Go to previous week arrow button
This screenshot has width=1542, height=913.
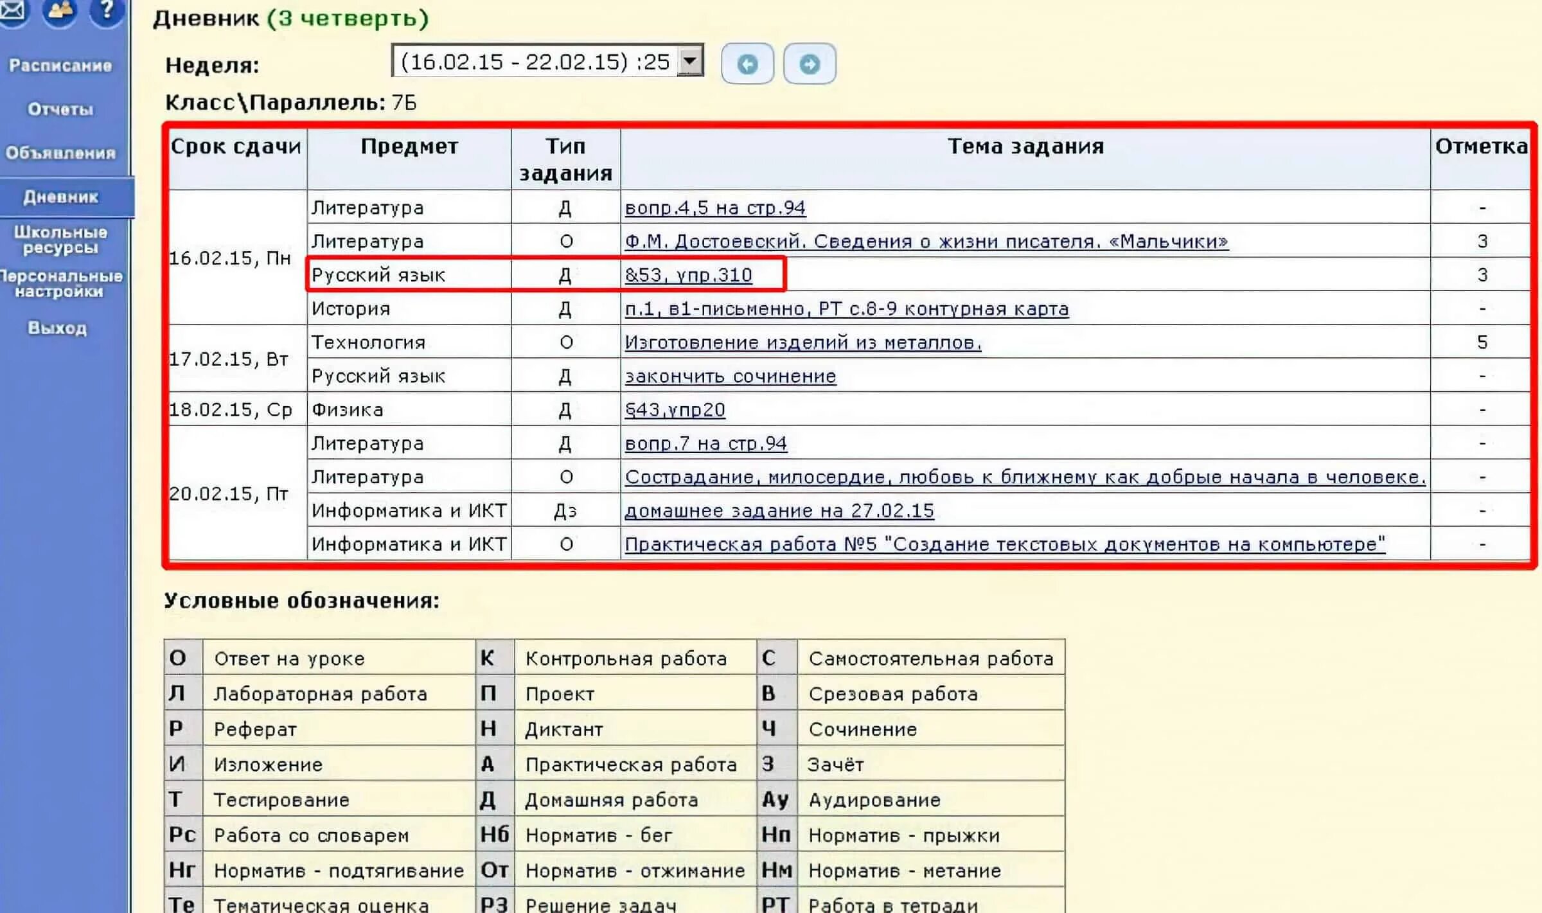tap(747, 64)
